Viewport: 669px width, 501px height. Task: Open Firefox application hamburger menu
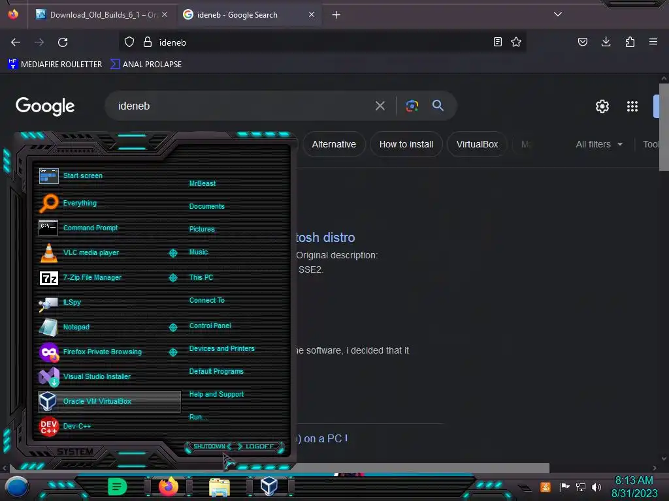click(653, 42)
